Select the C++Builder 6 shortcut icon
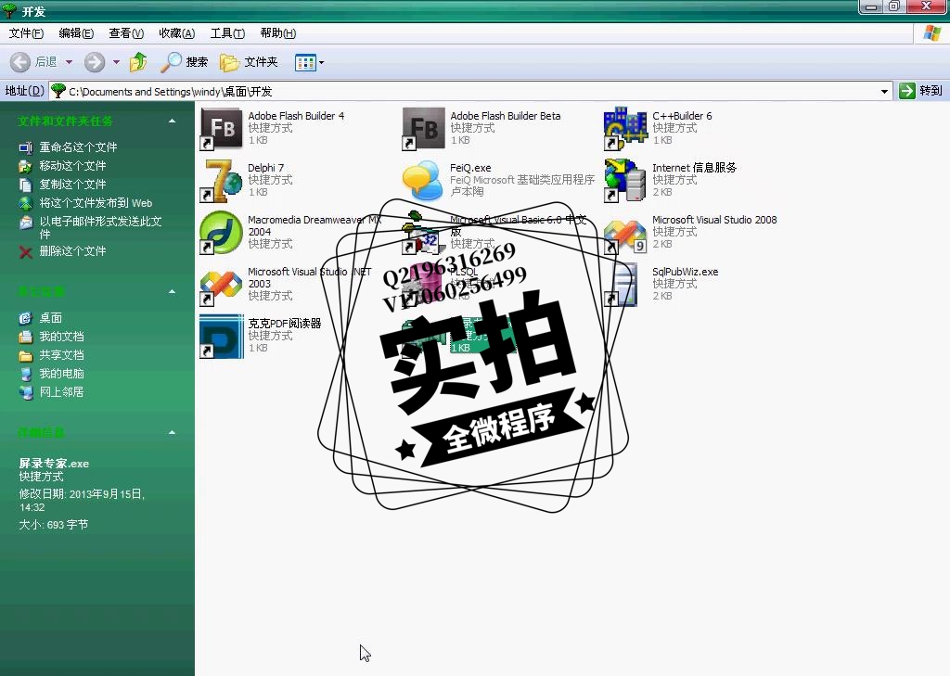Image resolution: width=950 pixels, height=676 pixels. click(x=625, y=128)
